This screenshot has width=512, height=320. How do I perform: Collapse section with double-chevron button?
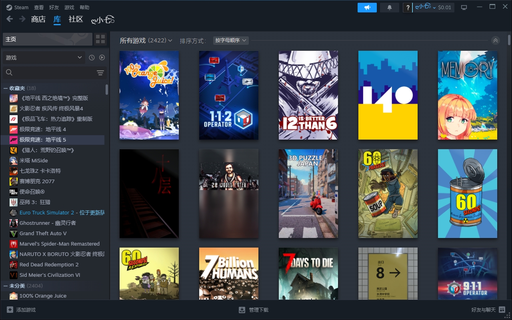click(495, 40)
